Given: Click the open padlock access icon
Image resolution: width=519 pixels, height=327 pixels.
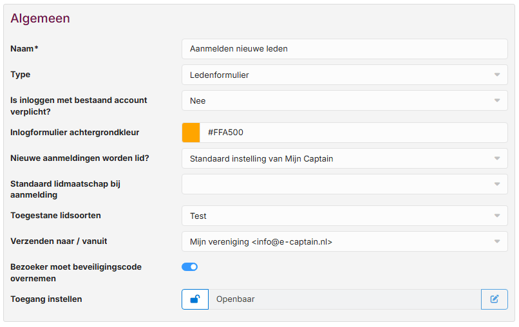Looking at the screenshot, I should click(x=195, y=299).
